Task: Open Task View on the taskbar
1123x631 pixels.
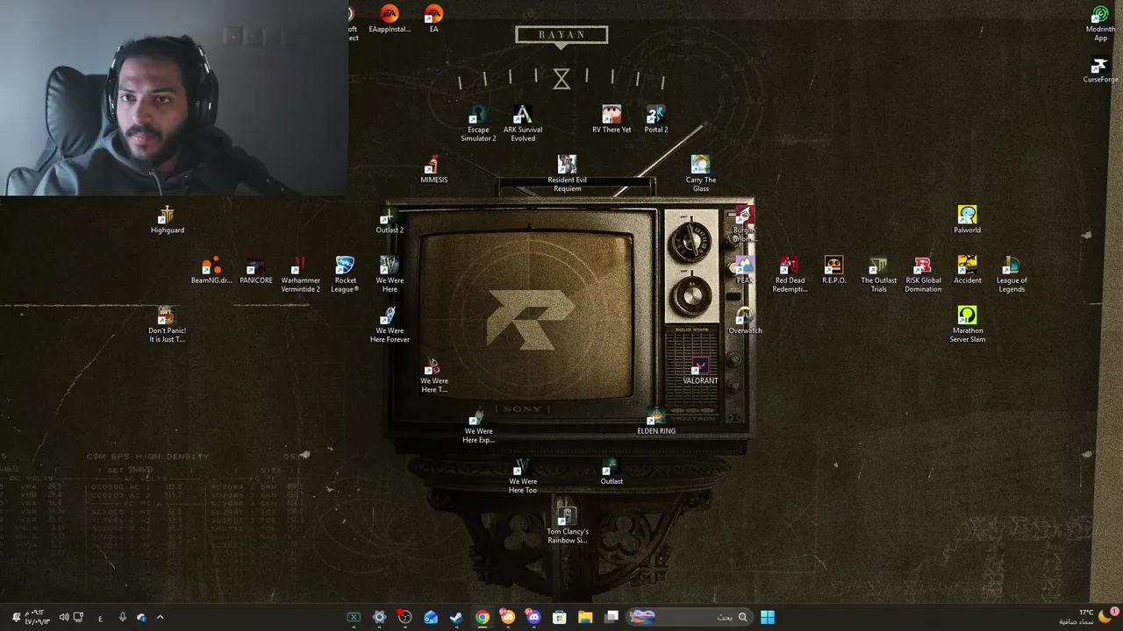Action: click(612, 617)
